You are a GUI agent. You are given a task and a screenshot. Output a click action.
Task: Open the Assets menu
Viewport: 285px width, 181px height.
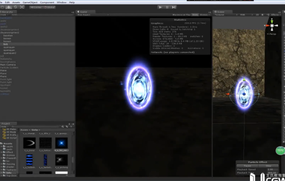pos(16,2)
